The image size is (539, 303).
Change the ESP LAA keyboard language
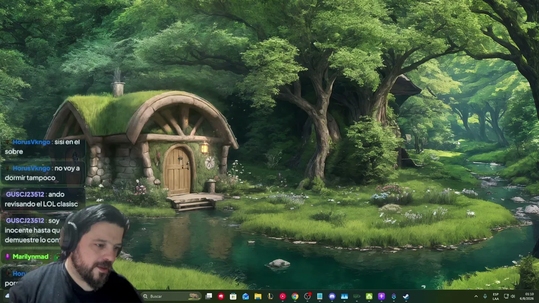[496, 296]
